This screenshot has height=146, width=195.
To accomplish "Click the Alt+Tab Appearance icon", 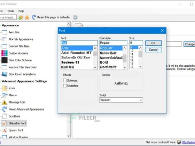I will pos(4,39).
